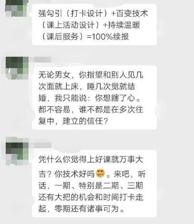
Task: Tap the star-eyed emoji in the last message
Action: [x=100, y=173]
